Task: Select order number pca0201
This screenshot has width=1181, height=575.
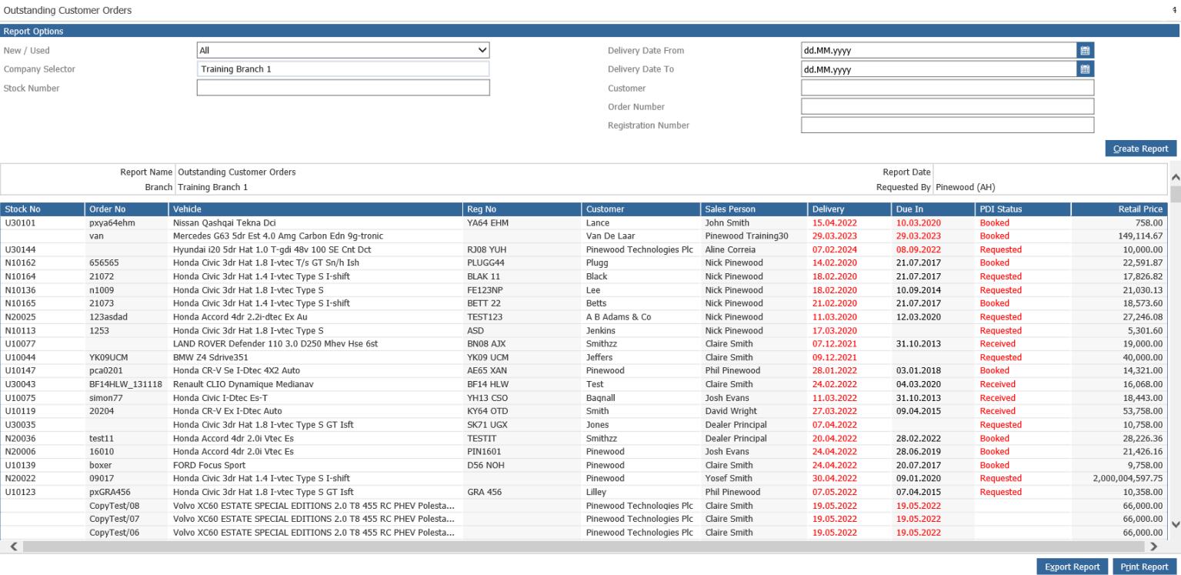Action: click(x=106, y=370)
